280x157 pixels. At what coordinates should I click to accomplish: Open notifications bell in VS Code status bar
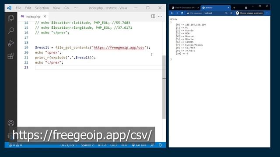(x=160, y=145)
